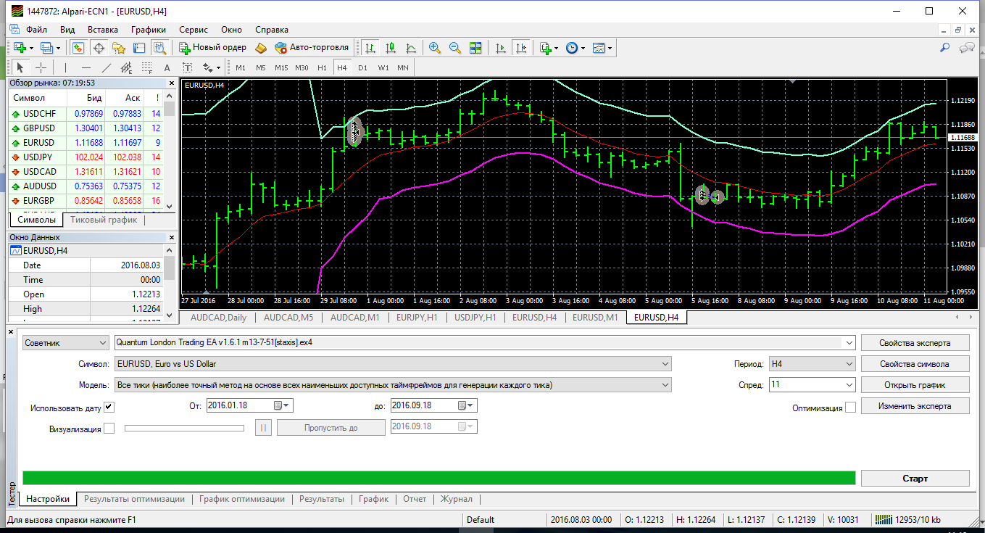The height and width of the screenshot is (533, 985).
Task: Tile chart windows icon
Action: pyautogui.click(x=475, y=48)
